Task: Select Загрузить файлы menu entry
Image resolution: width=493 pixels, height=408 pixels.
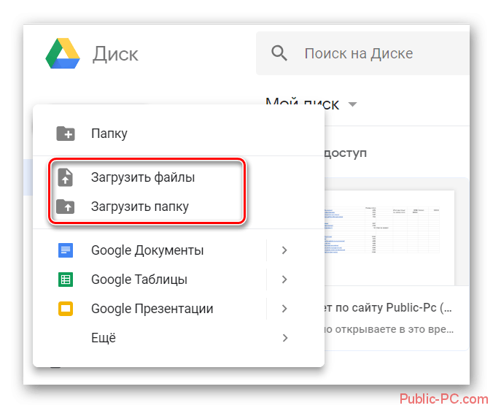Action: (179, 177)
